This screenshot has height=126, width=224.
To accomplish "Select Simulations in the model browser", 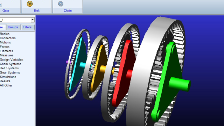I will click(x=8, y=77).
